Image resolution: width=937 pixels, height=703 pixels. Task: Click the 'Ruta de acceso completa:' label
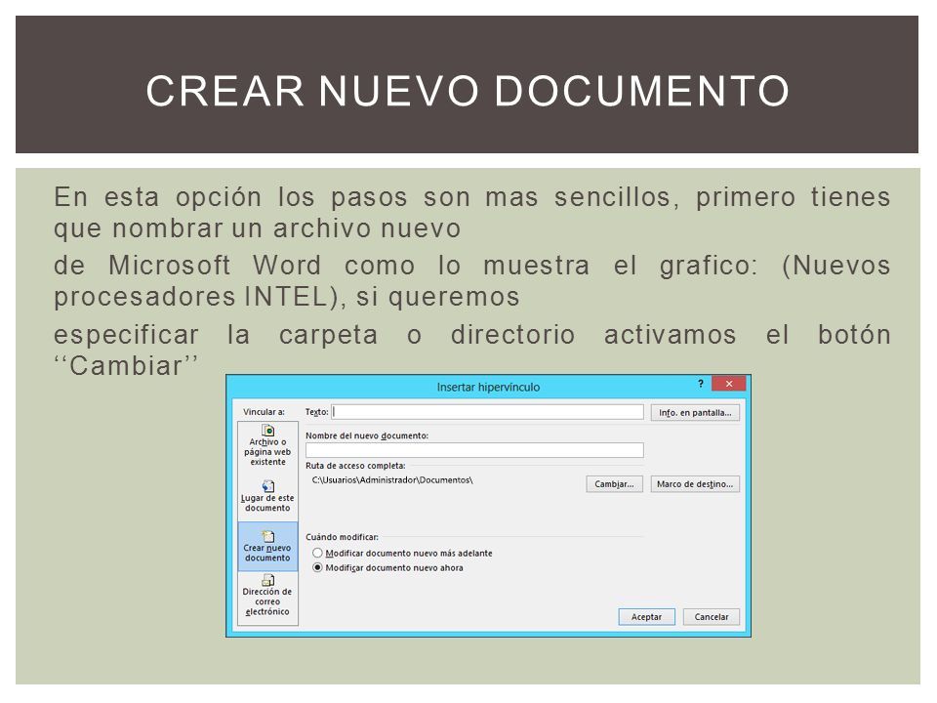tap(355, 466)
